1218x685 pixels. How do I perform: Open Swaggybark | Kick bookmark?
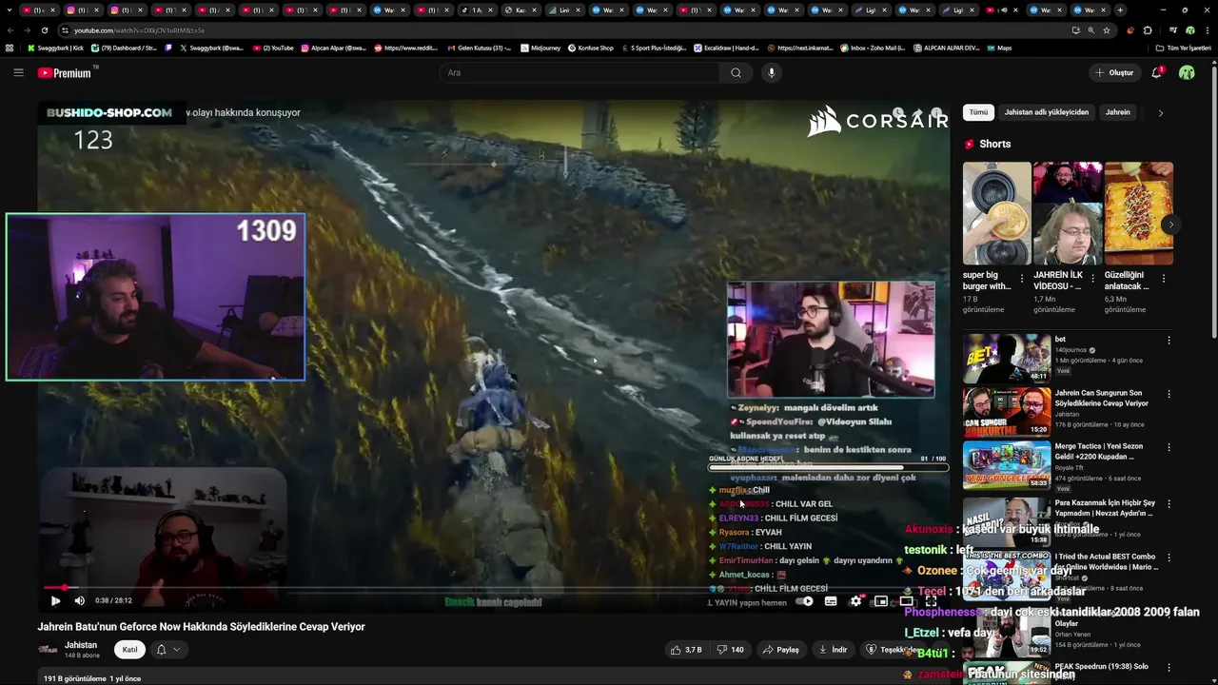(56, 48)
